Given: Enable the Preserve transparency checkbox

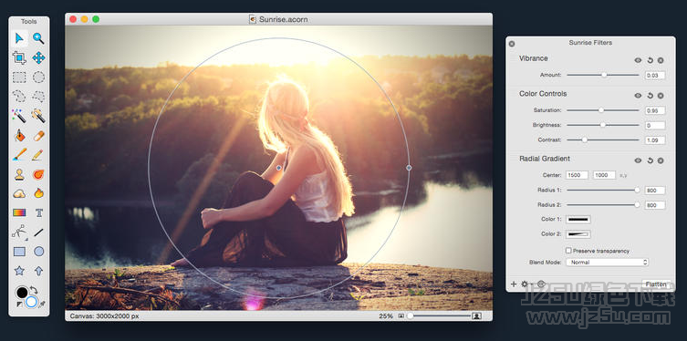Looking at the screenshot, I should coord(568,251).
